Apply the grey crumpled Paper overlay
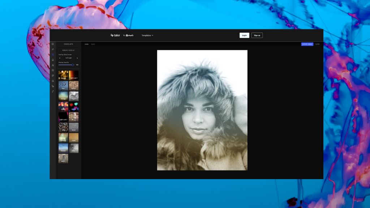370x208 pixels. (x=74, y=96)
